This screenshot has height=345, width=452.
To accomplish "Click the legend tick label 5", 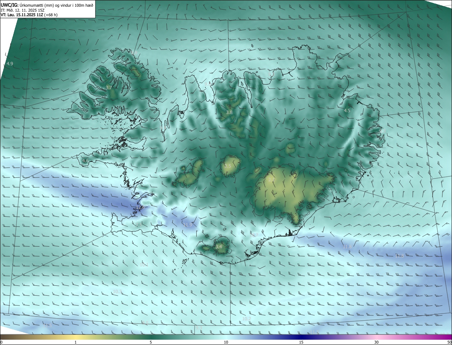I will (x=151, y=342).
